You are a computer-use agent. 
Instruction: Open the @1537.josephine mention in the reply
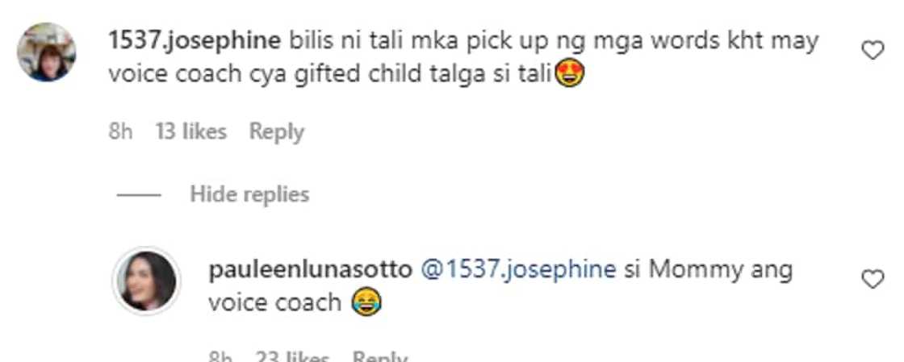(x=518, y=269)
